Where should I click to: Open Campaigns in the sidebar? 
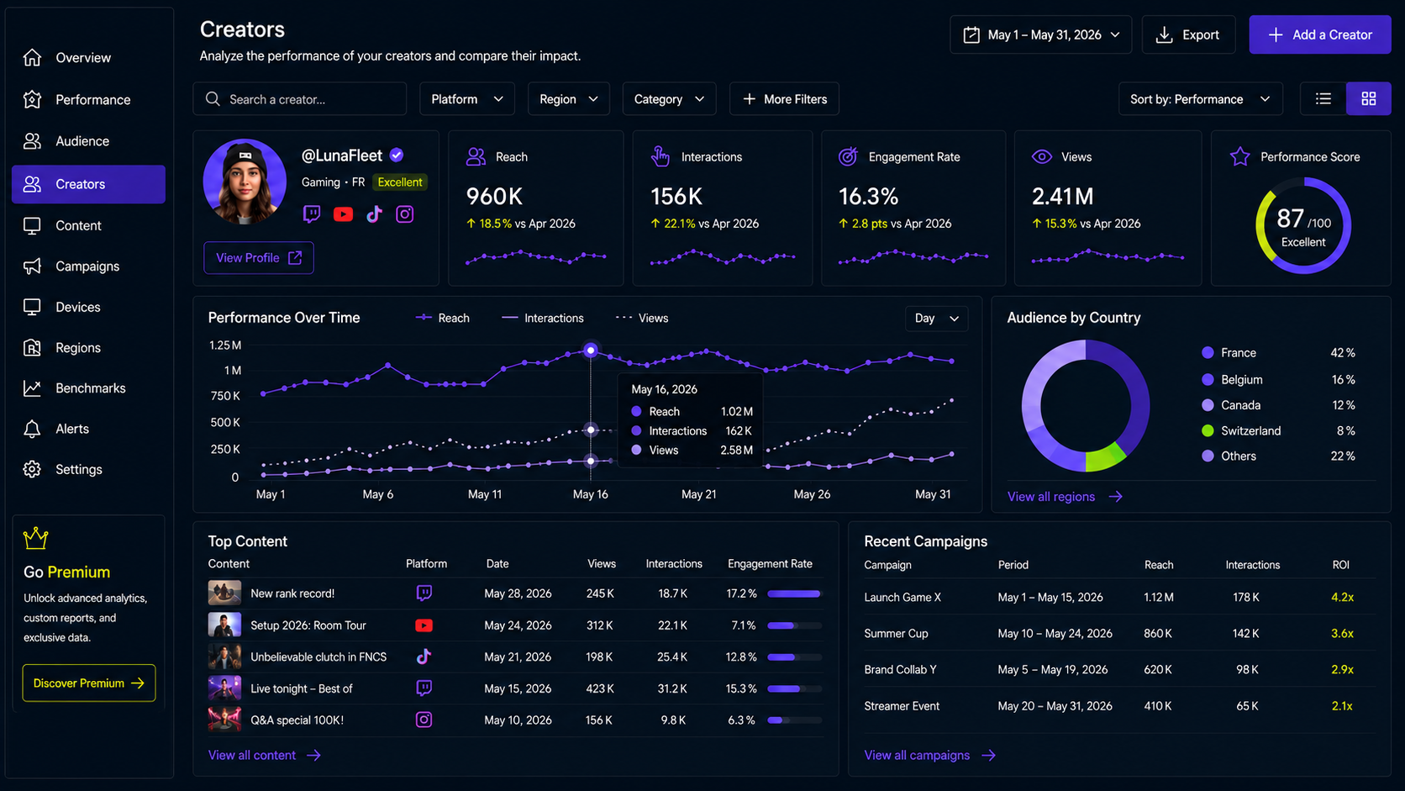[x=88, y=266]
